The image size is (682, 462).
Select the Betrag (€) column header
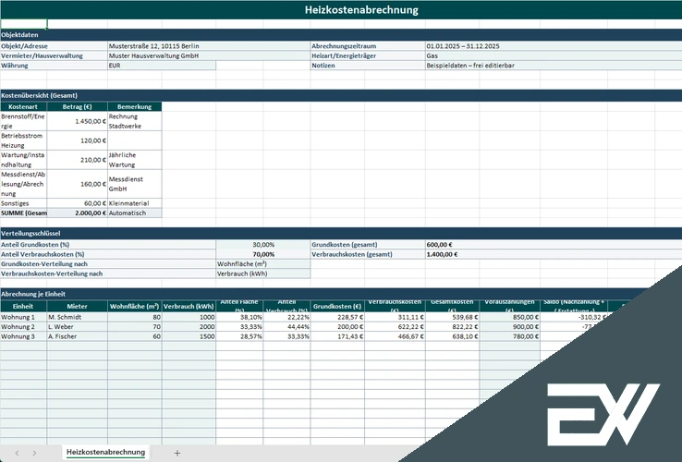[x=77, y=106]
